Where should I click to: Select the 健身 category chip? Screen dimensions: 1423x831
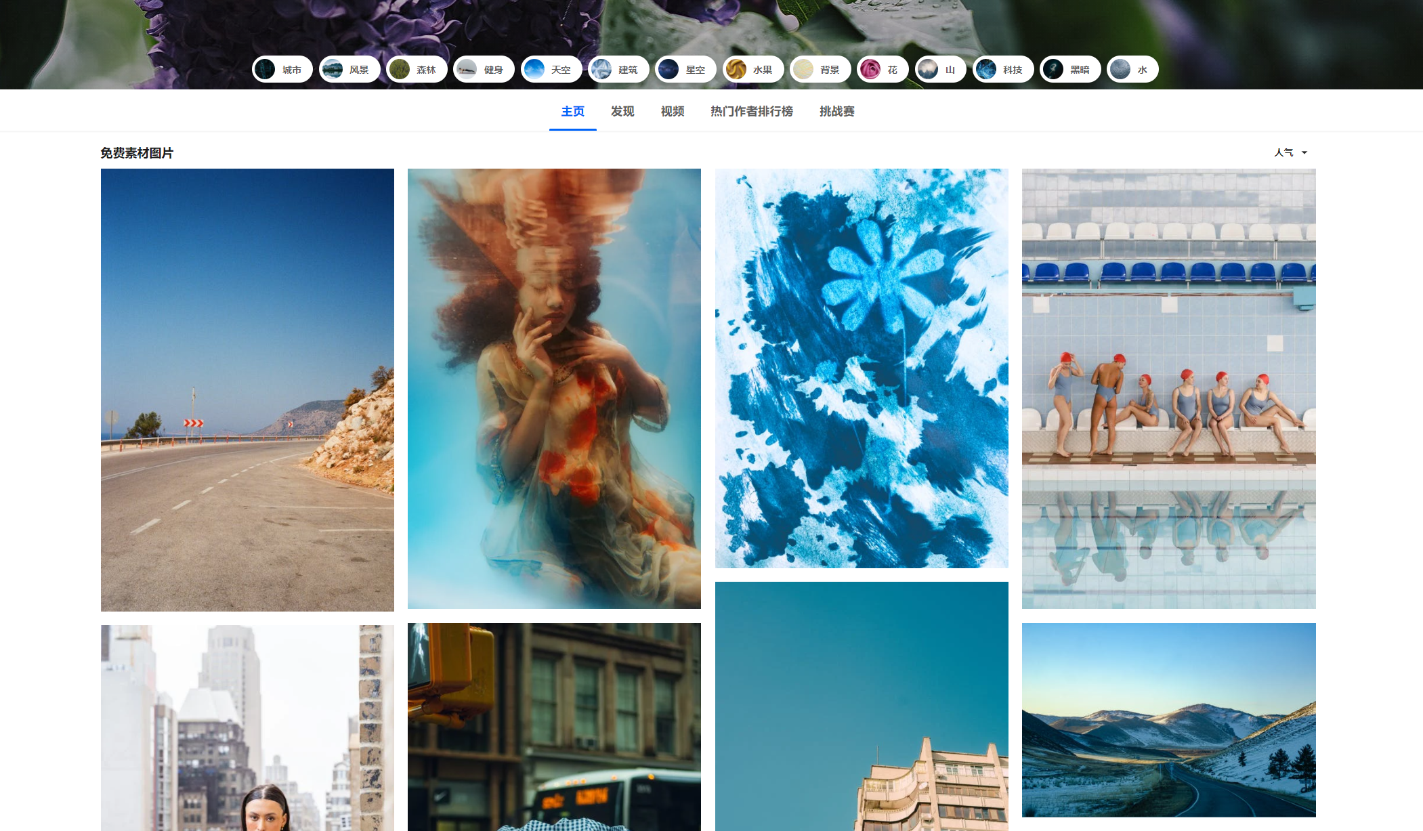pos(484,70)
